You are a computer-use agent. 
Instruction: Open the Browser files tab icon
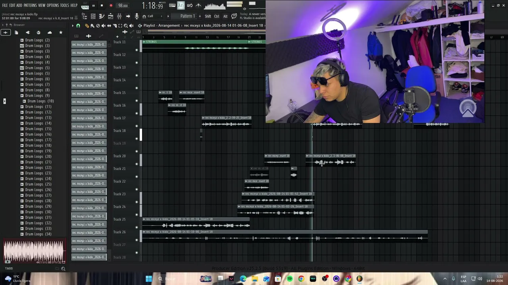tap(17, 32)
